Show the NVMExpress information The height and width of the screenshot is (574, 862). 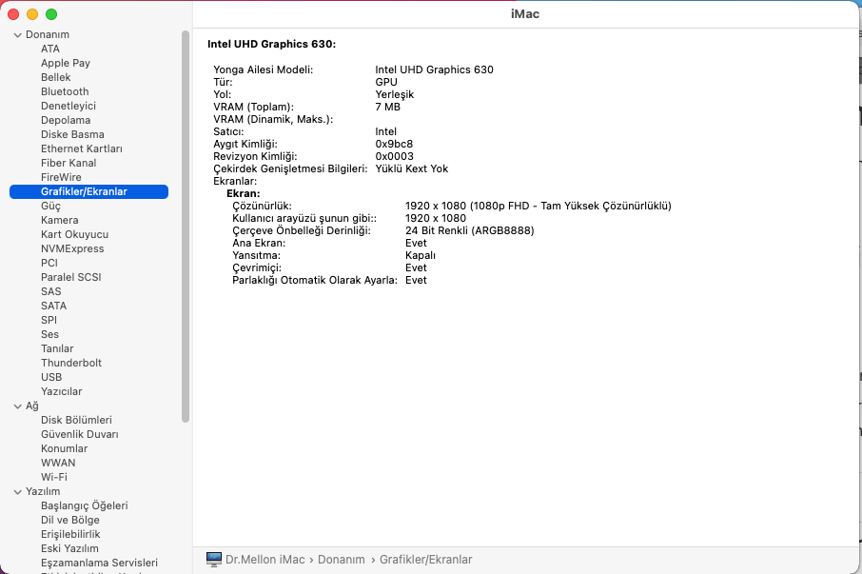pos(71,249)
